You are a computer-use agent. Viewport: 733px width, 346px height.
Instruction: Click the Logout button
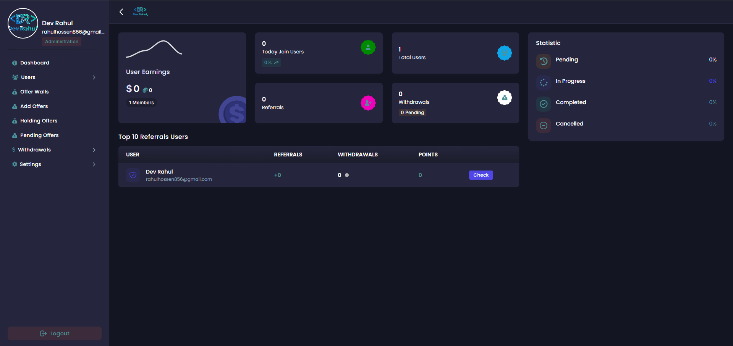tap(55, 333)
